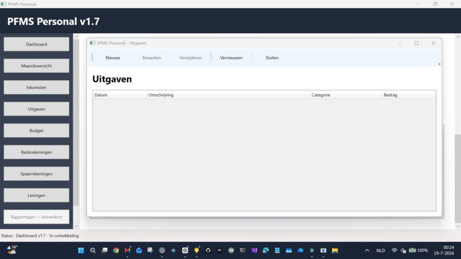Open Maandoverzicht from the sidebar
This screenshot has height=259, width=461.
coord(37,66)
